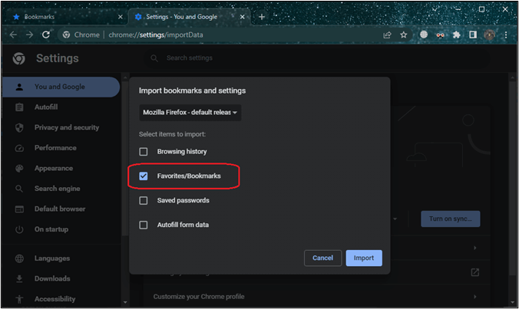Click the back navigation arrow
The image size is (519, 309).
pyautogui.click(x=13, y=35)
